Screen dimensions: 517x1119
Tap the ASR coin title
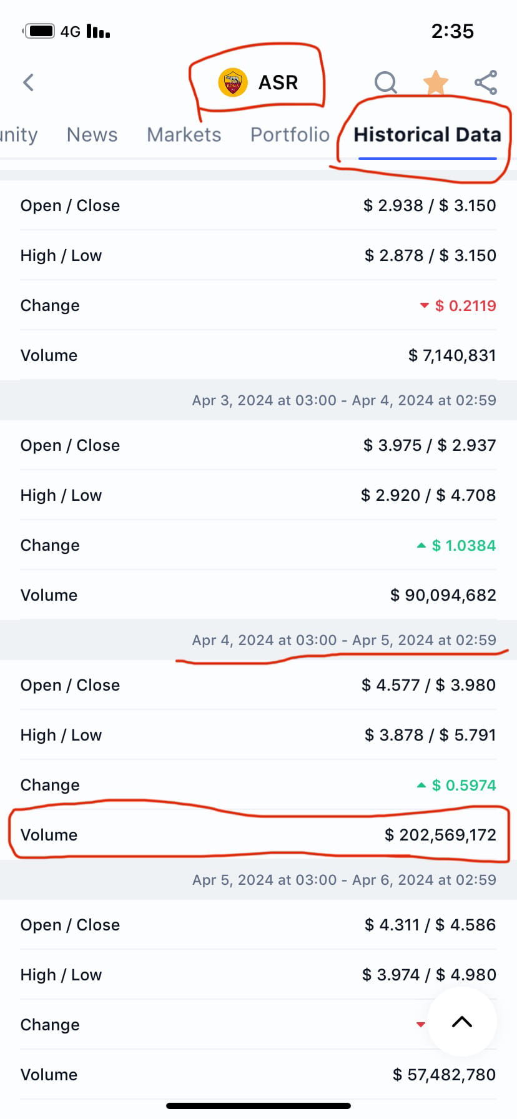[278, 82]
